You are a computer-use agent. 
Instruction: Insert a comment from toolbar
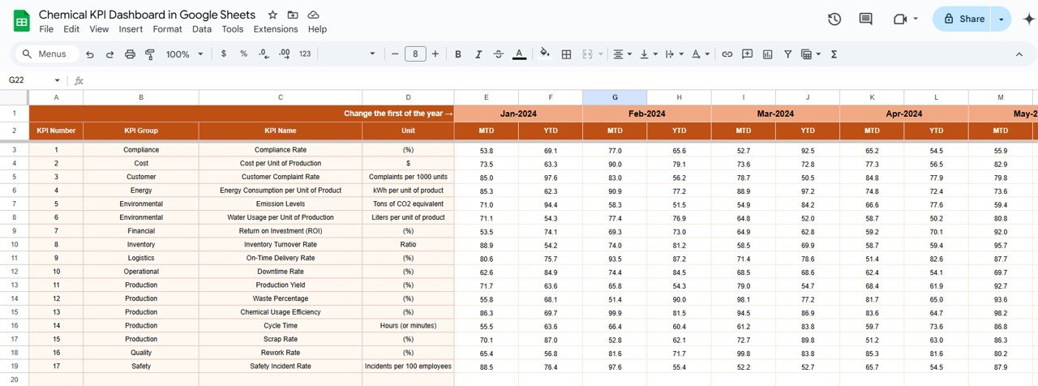pos(747,54)
